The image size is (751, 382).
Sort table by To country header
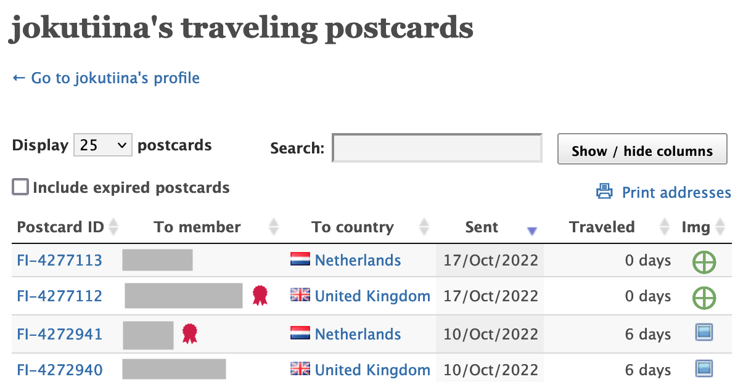point(353,227)
